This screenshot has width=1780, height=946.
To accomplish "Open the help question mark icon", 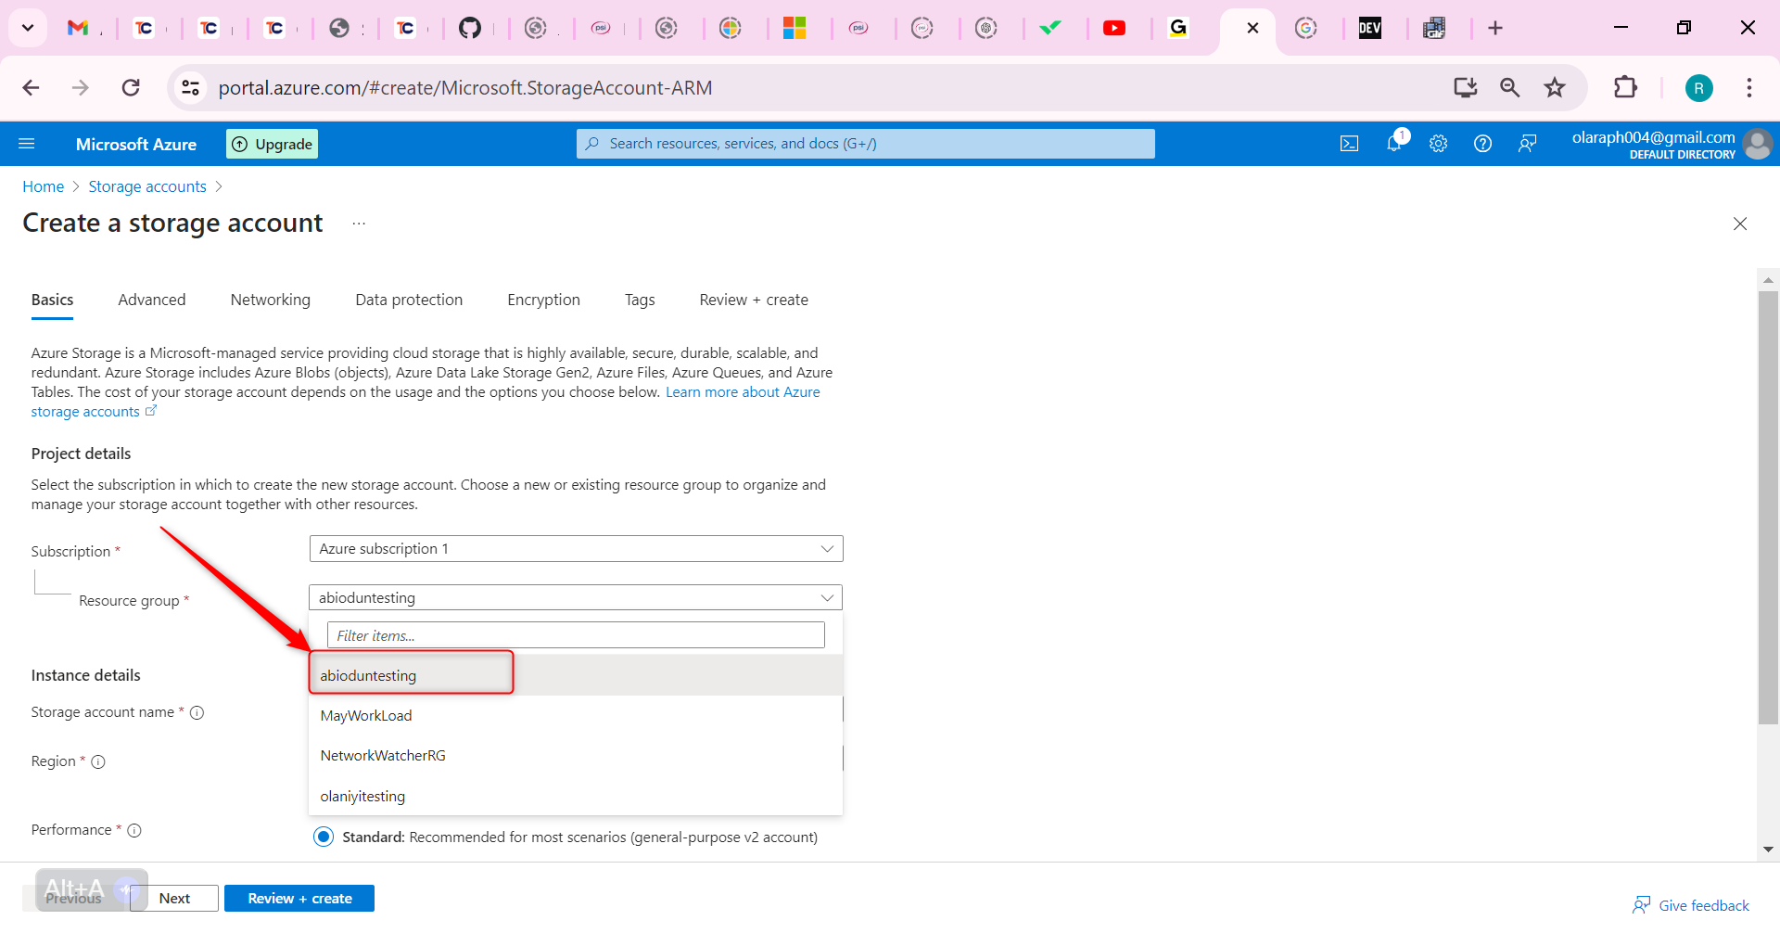I will tap(1482, 143).
